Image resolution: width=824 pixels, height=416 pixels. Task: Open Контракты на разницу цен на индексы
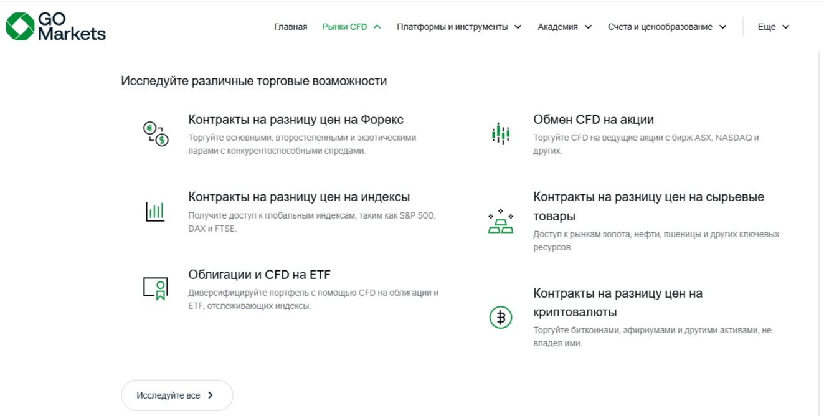click(x=299, y=197)
